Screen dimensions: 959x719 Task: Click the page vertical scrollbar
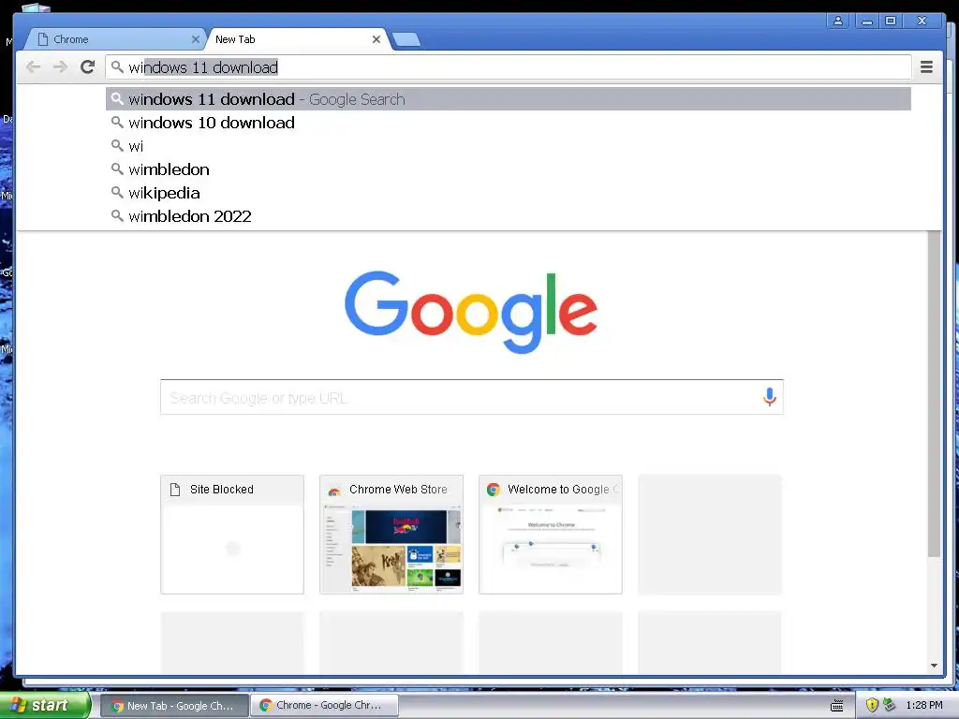pos(934,394)
